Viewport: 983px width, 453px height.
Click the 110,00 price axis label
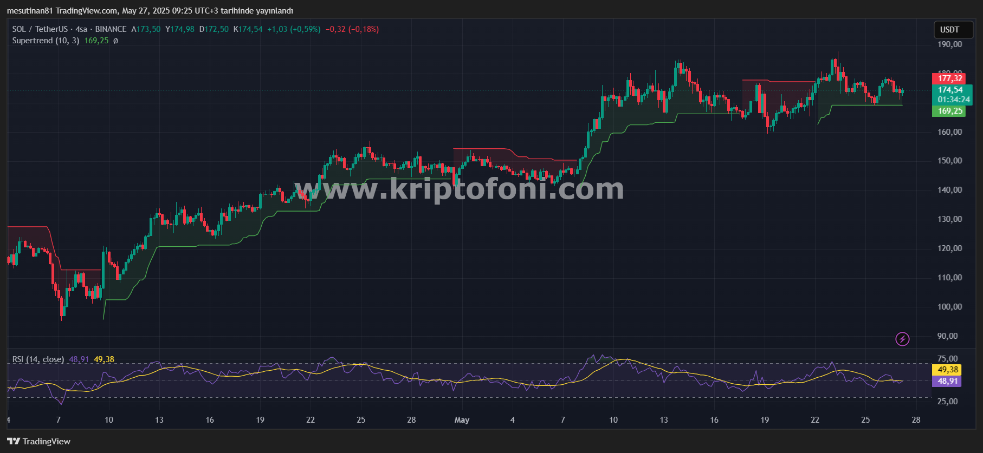tap(950, 278)
